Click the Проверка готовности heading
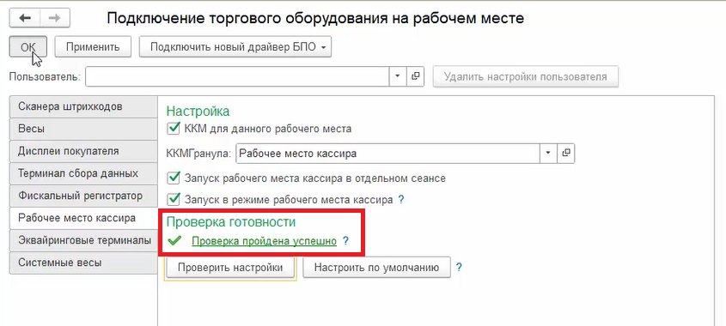726x326 pixels. [230, 221]
